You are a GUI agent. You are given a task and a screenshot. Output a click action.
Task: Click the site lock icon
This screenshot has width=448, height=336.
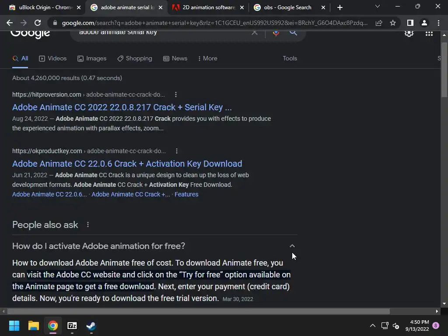tap(55, 23)
